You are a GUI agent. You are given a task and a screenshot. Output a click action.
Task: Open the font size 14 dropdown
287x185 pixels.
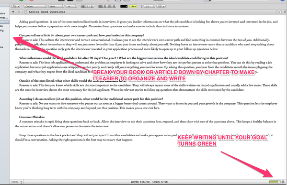pos(71,6)
